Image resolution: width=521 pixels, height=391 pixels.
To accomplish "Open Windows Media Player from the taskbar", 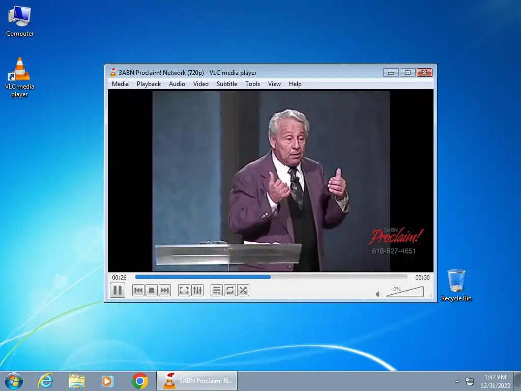I will (x=108, y=381).
